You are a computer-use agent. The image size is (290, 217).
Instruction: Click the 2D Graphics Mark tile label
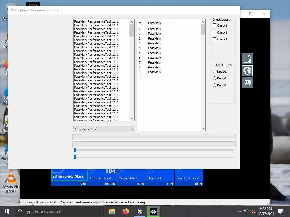(68, 176)
